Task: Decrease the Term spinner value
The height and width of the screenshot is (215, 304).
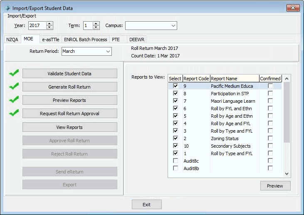Action: pyautogui.click(x=96, y=27)
